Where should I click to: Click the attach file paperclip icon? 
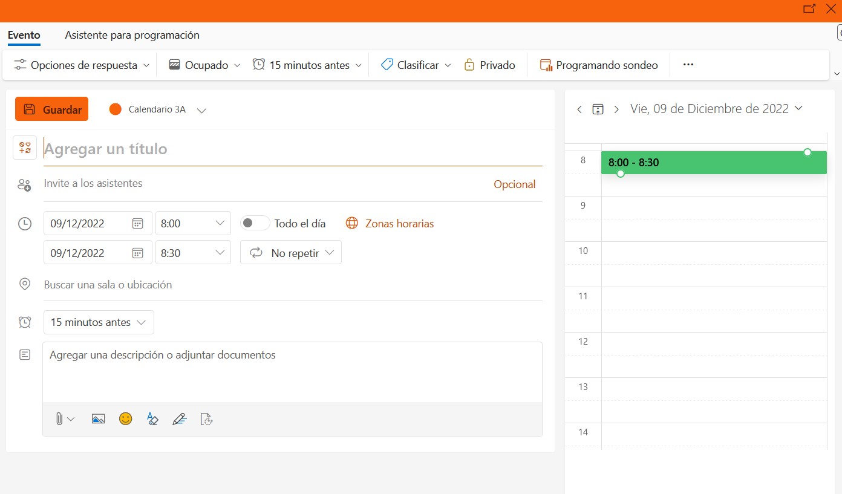coord(59,418)
